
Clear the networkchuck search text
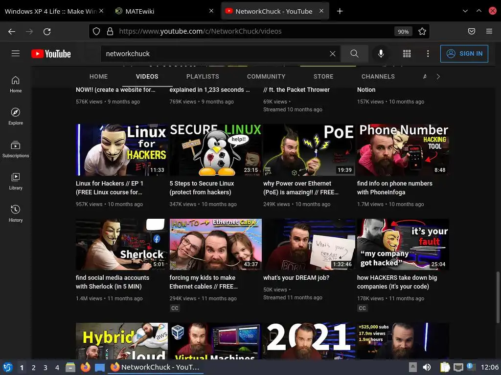[333, 54]
